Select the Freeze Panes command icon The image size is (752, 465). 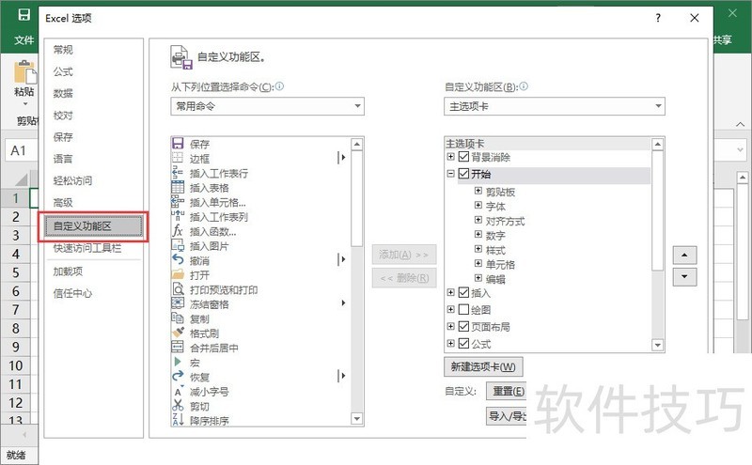click(178, 303)
